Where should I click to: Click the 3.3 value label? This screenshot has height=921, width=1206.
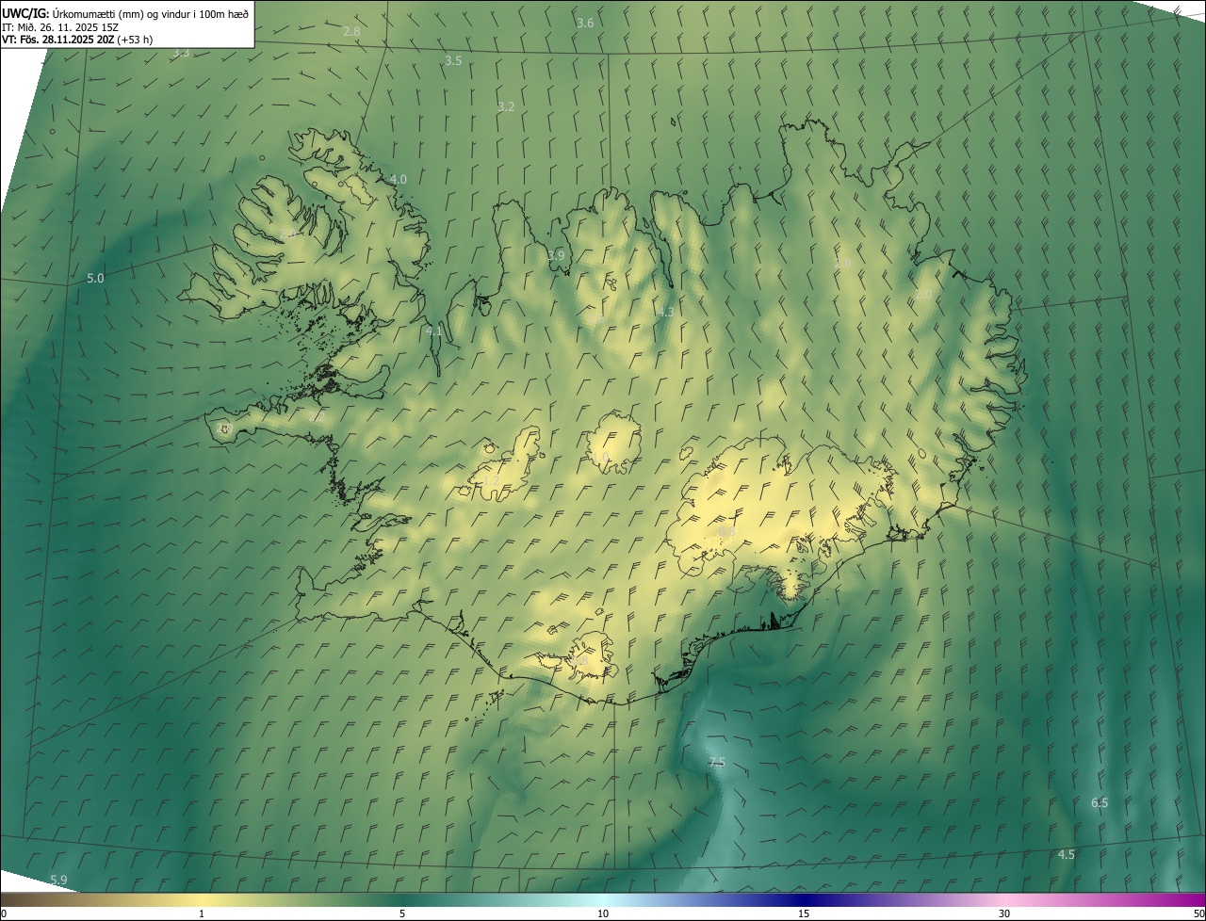coord(181,53)
